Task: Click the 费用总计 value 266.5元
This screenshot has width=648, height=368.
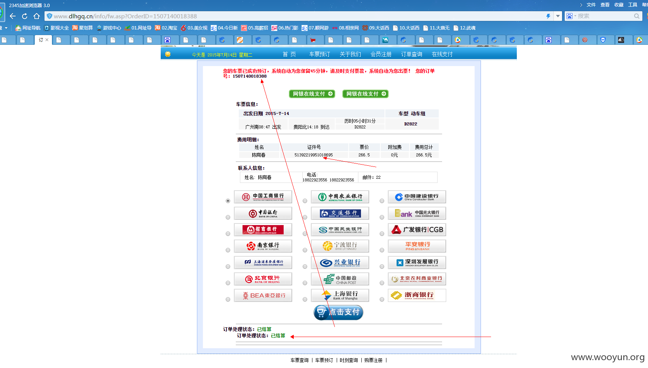Action: 424,155
